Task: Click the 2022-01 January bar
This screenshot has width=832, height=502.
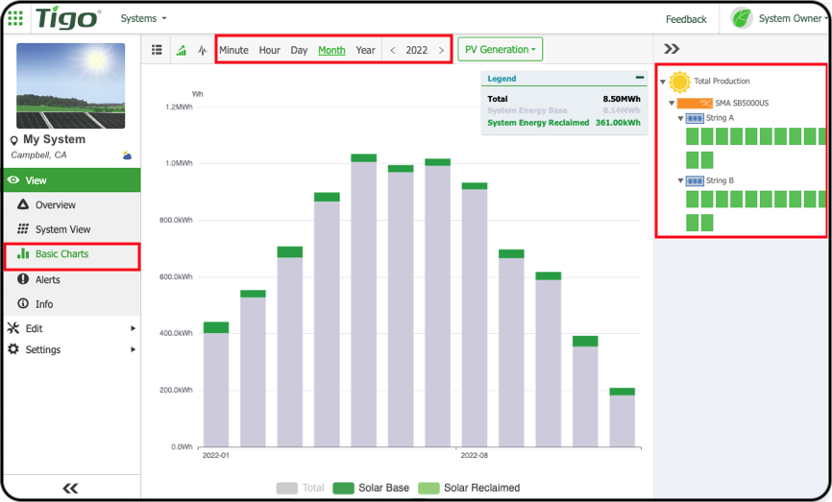Action: (216, 384)
